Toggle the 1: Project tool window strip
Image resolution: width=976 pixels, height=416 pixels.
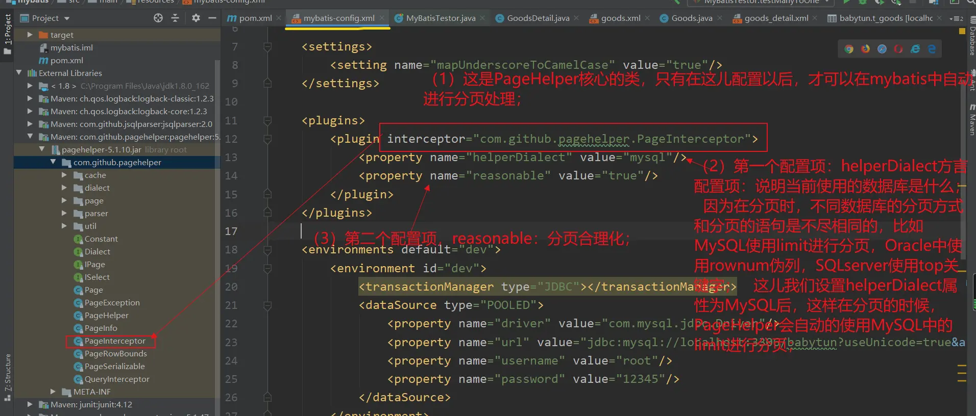(x=8, y=34)
